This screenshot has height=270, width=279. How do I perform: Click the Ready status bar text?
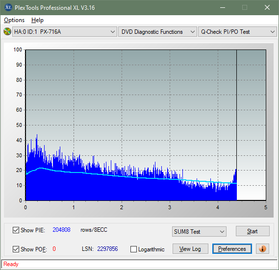click(x=11, y=264)
